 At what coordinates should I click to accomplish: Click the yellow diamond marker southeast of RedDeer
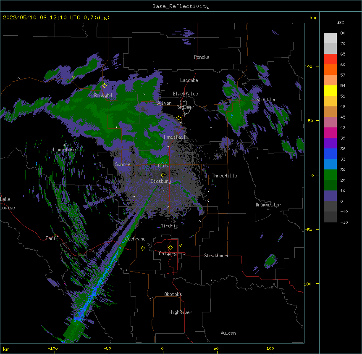179,118
